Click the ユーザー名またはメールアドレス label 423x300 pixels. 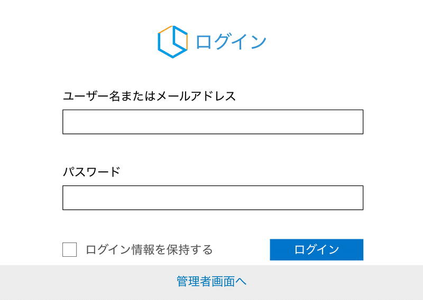[x=149, y=96]
